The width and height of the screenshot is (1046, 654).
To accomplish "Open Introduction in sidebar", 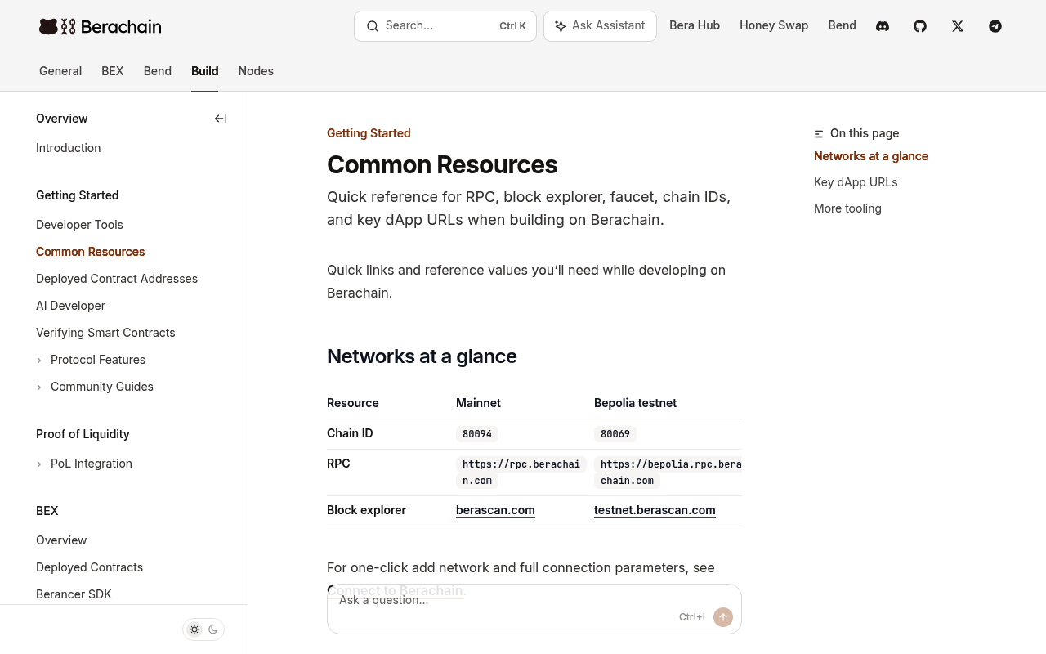I will [69, 148].
